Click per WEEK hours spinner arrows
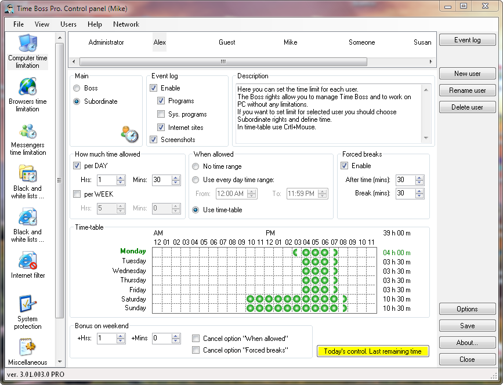 [x=121, y=209]
